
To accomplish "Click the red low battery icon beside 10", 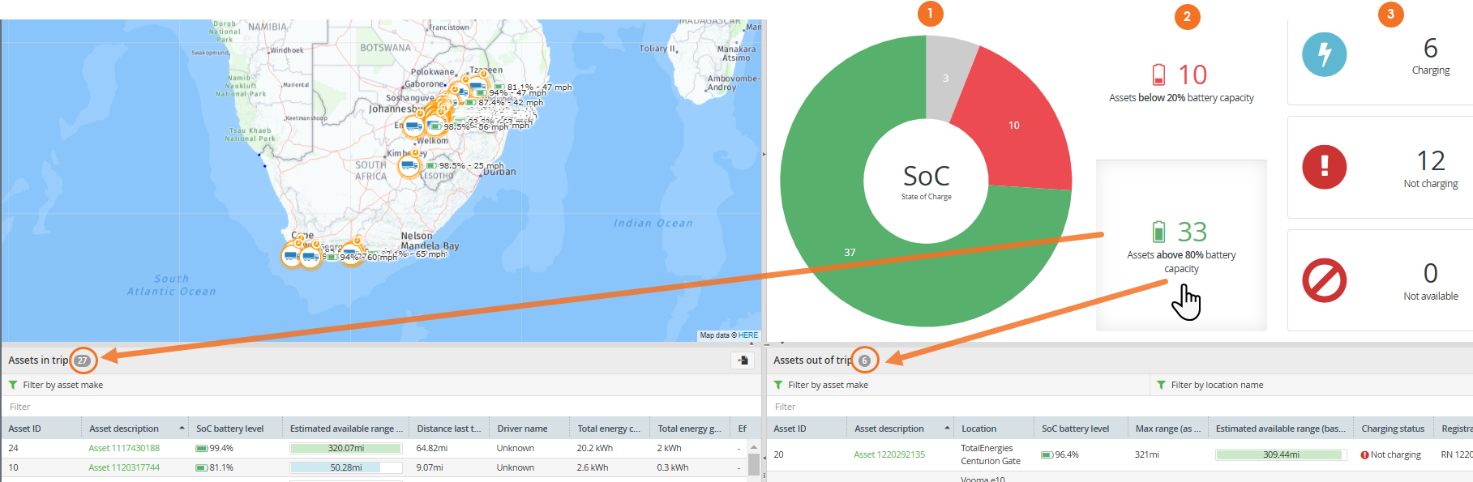I will pos(1158,75).
